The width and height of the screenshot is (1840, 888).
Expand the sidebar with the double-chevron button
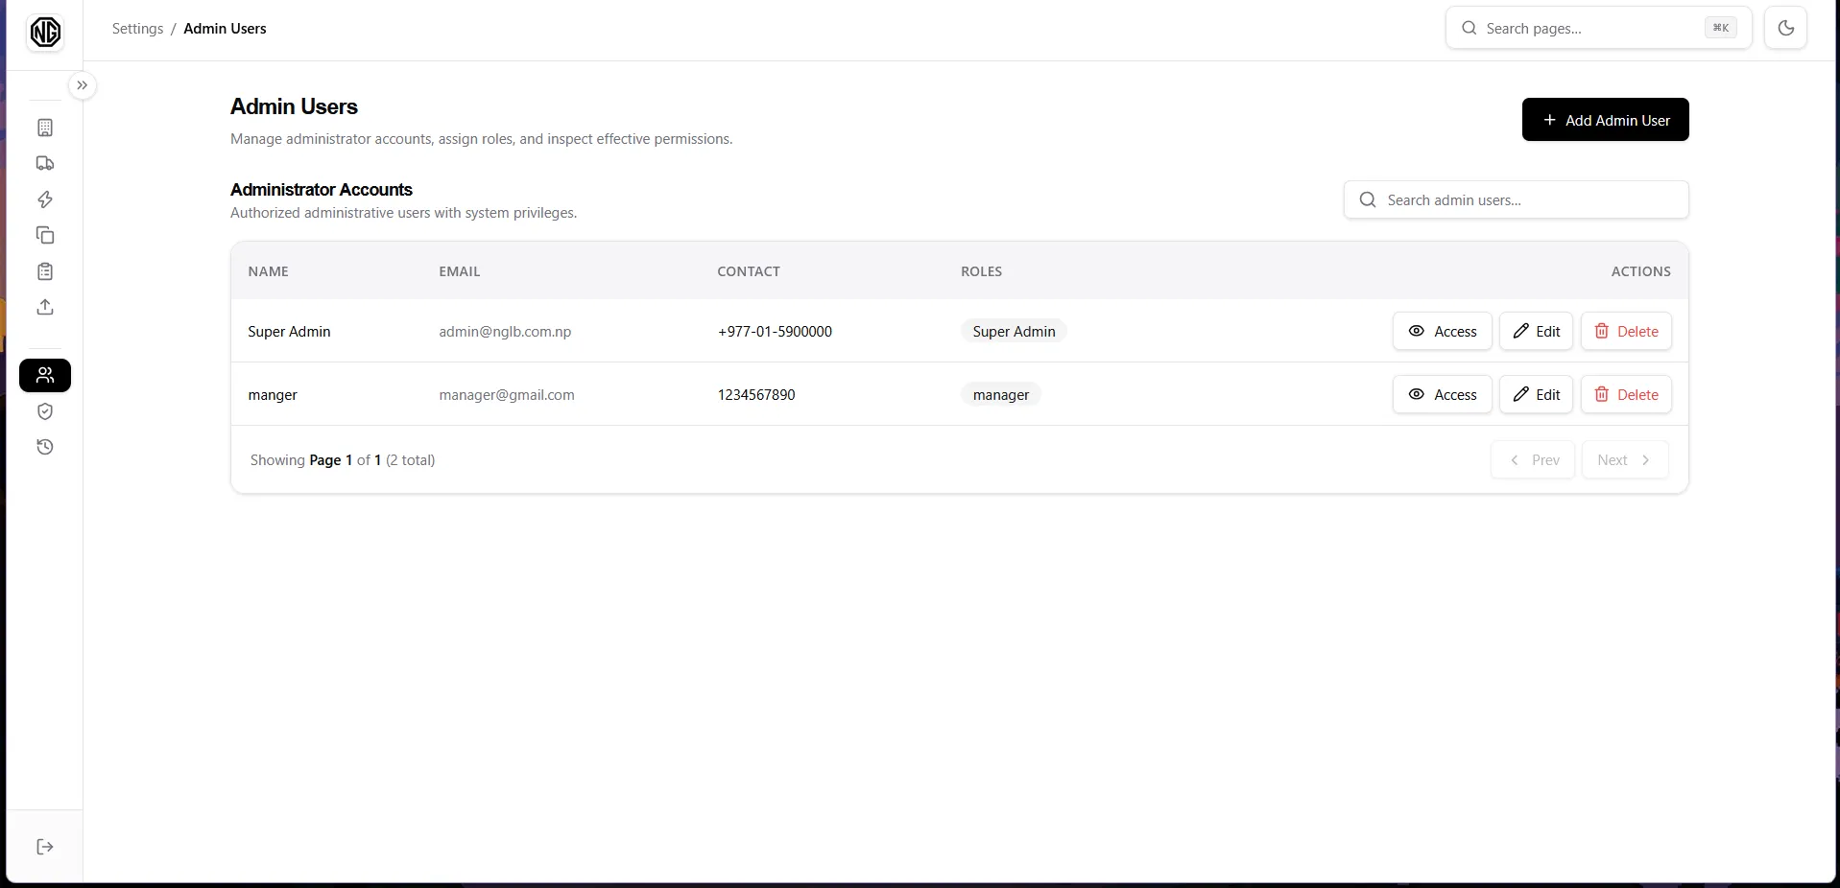pos(83,85)
